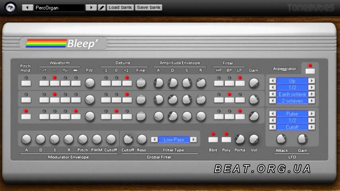
Task: Select LP filter on oscillator row one
Action: point(240,83)
